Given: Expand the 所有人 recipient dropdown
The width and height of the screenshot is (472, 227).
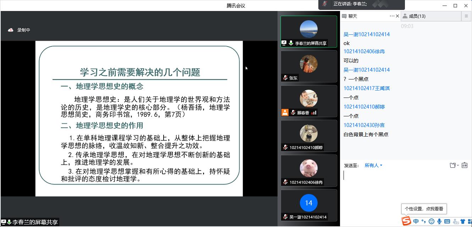Looking at the screenshot, I should [373, 165].
